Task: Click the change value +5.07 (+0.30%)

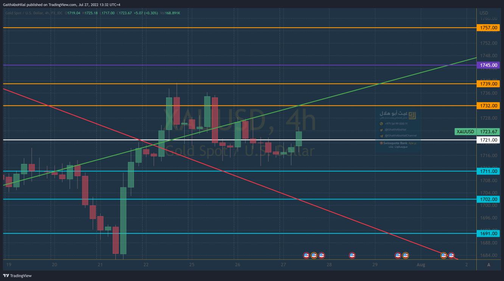Action: (x=146, y=13)
